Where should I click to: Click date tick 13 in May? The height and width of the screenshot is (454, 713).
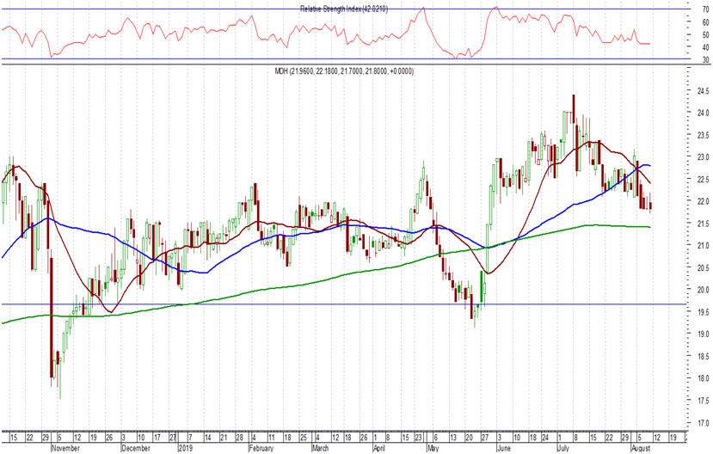[x=453, y=438]
